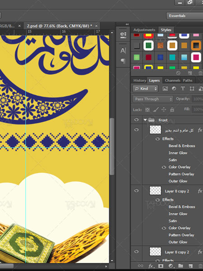Switch to the History tab
Viewport: 203px width, 271px height.
coord(139,80)
